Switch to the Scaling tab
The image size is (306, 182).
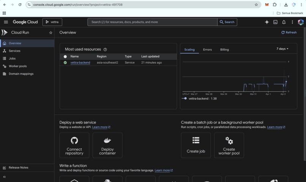point(189,50)
